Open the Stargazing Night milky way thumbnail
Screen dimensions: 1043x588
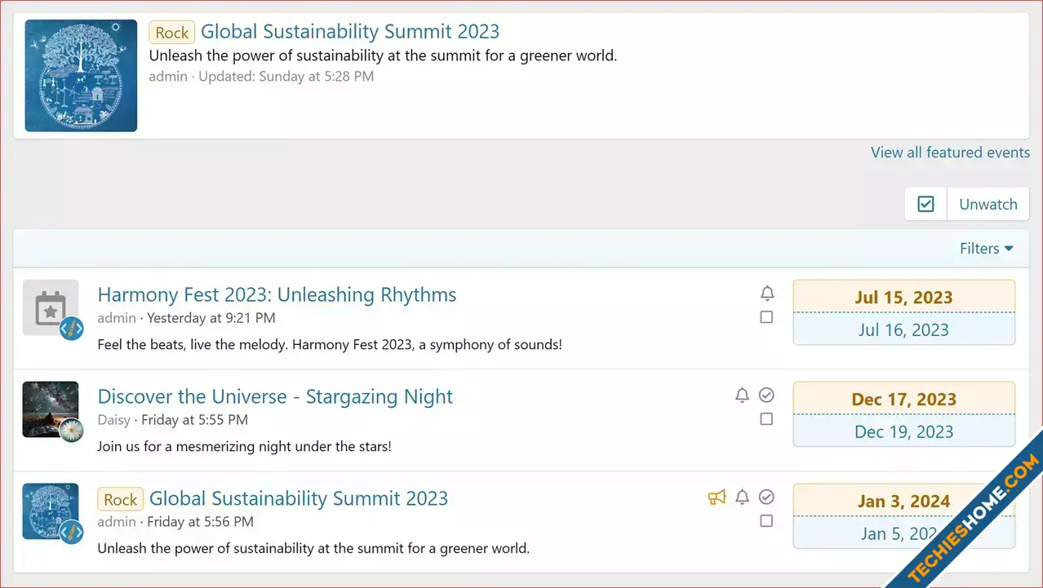[x=51, y=409]
